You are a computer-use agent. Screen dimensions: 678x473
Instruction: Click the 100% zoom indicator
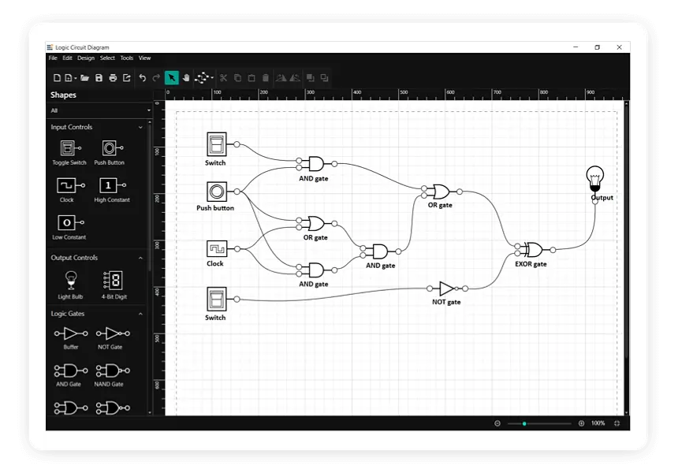[x=599, y=423]
